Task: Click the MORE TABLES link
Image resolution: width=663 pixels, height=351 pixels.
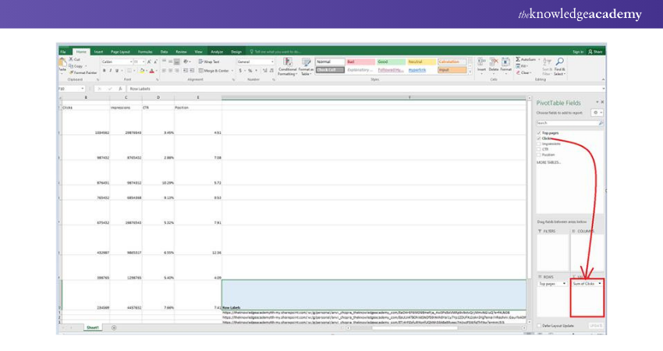Action: 548,162
